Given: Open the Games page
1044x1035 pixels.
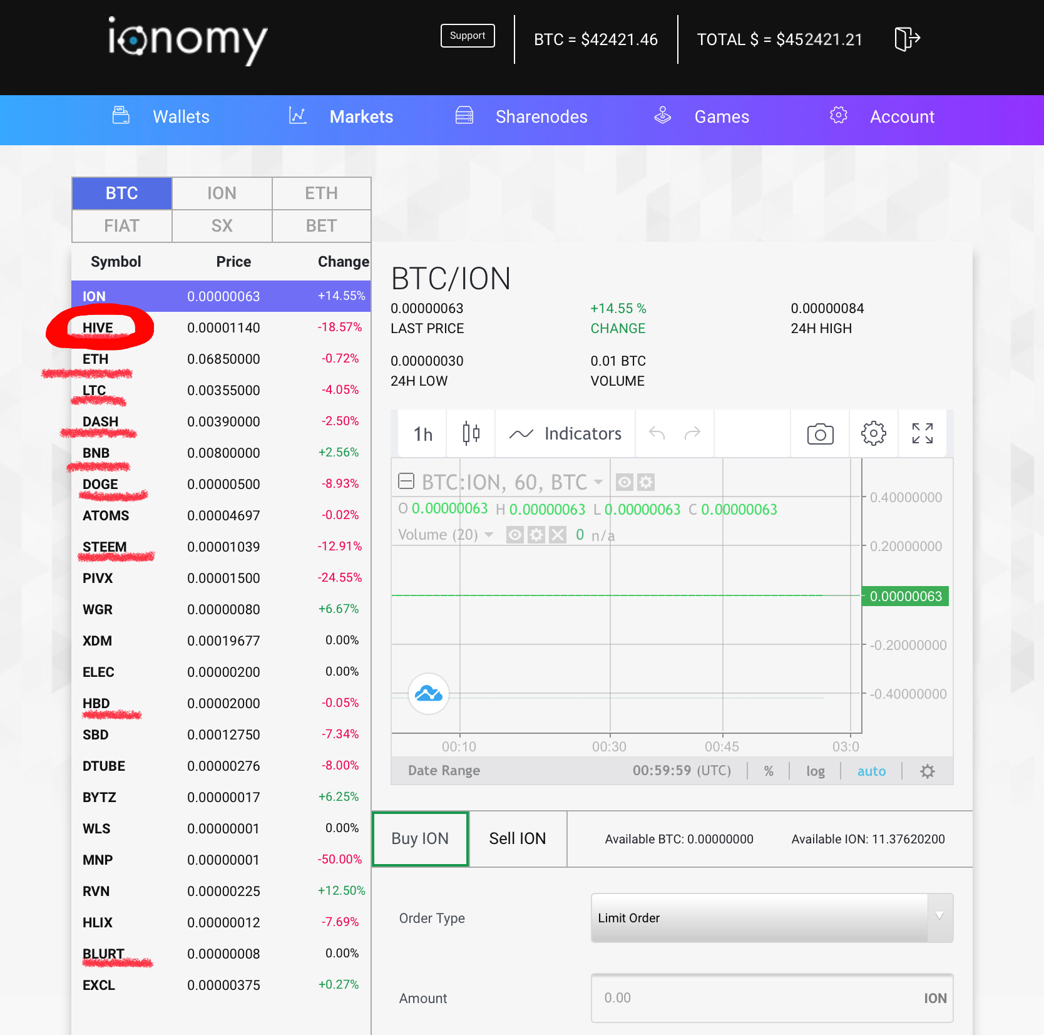Looking at the screenshot, I should click(x=722, y=116).
